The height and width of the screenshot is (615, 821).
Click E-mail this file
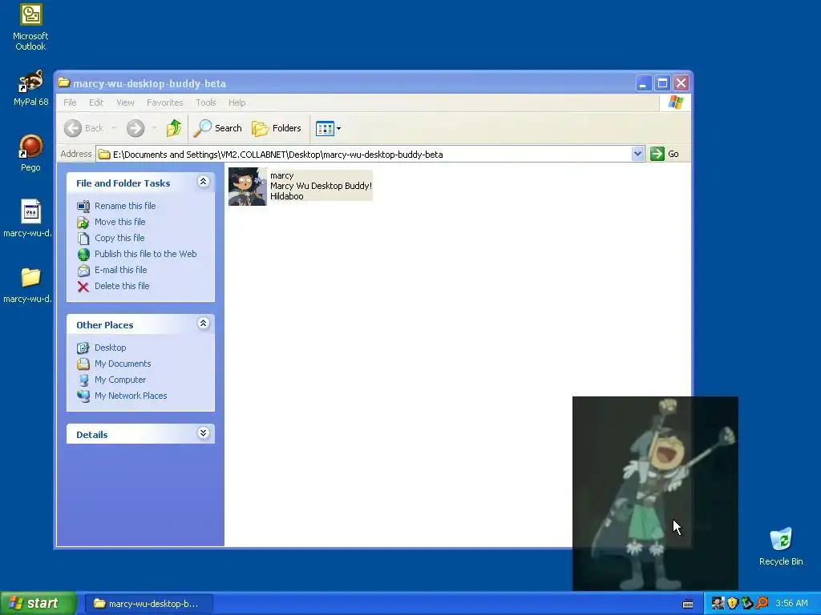point(112,271)
